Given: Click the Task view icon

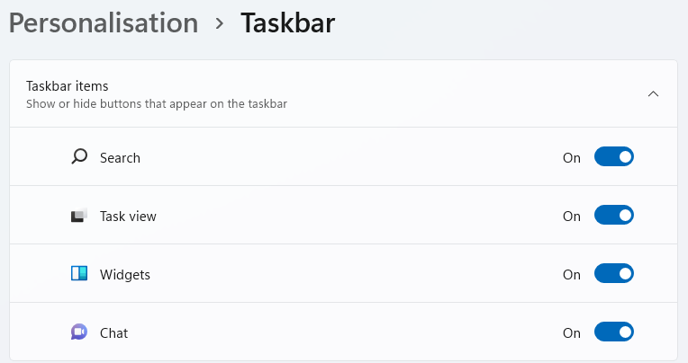Looking at the screenshot, I should pos(79,216).
